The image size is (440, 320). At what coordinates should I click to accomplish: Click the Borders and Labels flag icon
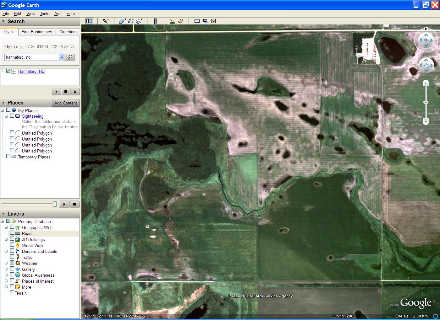(18, 251)
